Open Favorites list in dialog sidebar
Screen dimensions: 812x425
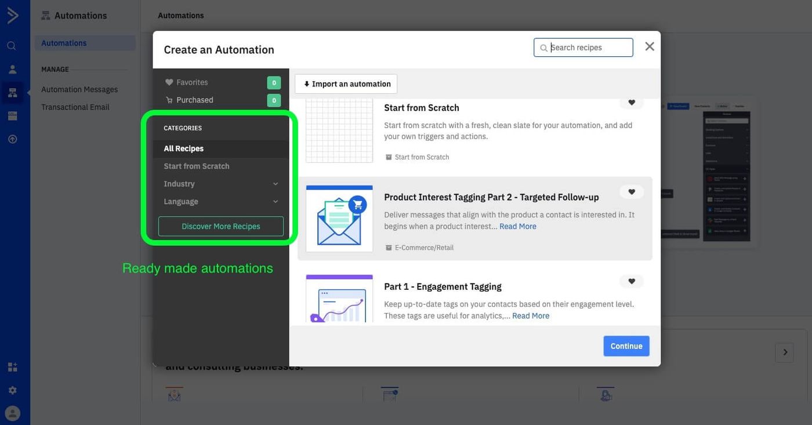(x=192, y=82)
